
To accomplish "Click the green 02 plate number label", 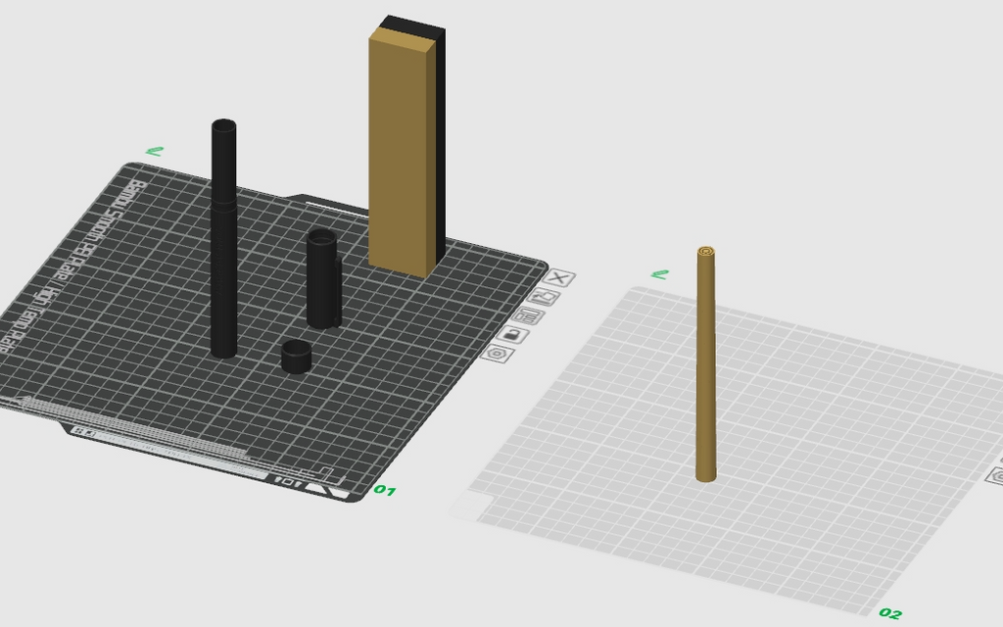I will 890,613.
